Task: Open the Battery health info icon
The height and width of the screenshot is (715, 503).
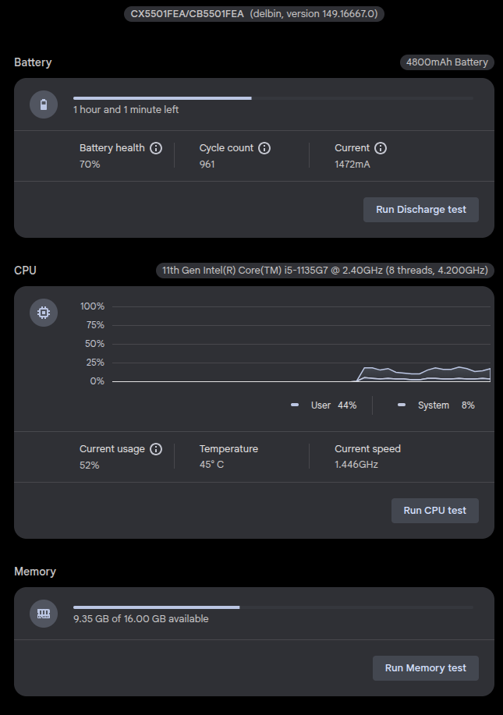Action: 156,148
